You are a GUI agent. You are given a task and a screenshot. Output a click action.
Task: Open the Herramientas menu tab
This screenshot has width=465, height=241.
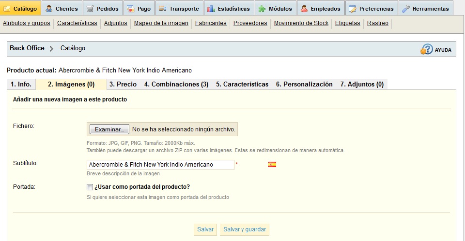click(426, 8)
